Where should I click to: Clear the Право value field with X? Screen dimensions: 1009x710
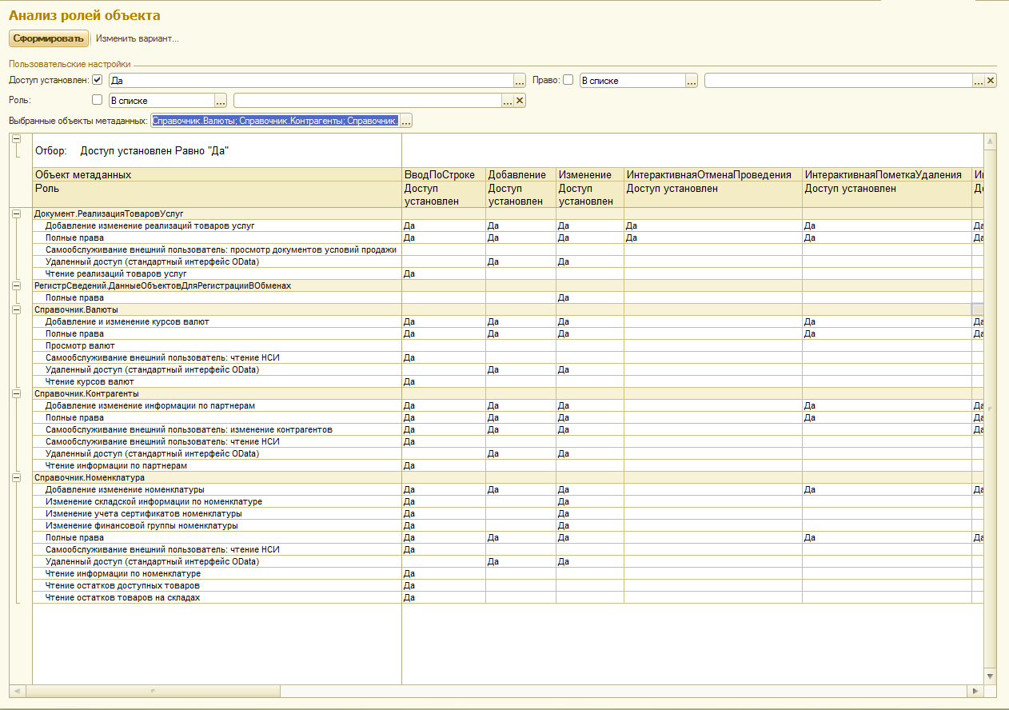[991, 81]
